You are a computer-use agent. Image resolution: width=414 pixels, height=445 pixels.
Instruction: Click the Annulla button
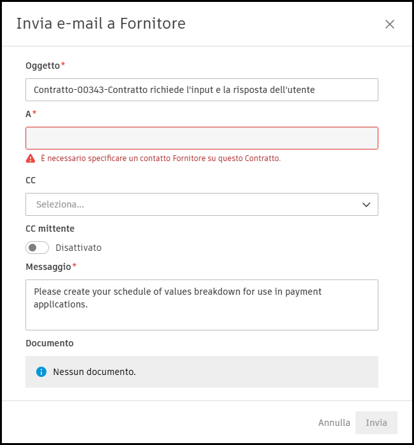334,423
